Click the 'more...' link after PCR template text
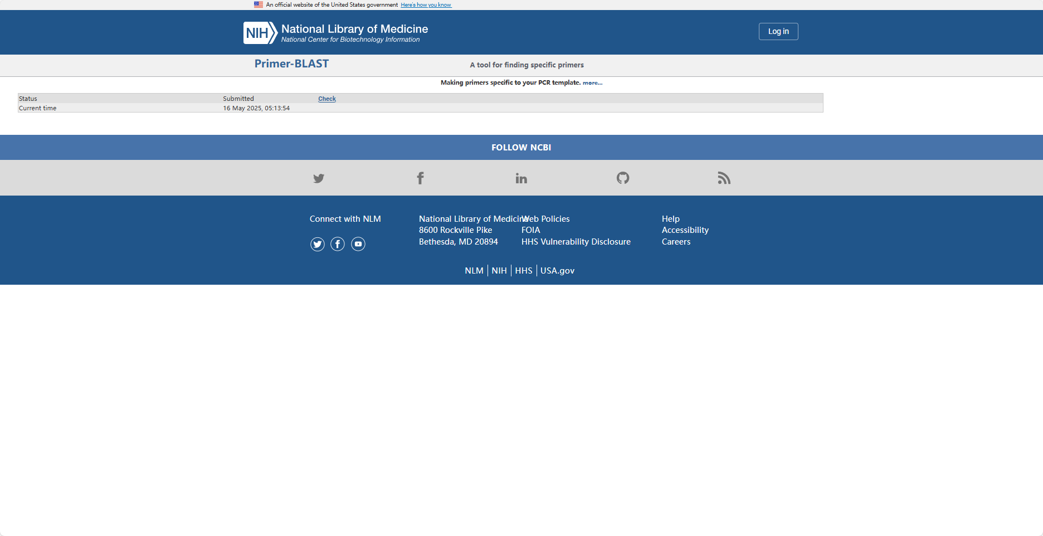The image size is (1043, 536). click(592, 82)
